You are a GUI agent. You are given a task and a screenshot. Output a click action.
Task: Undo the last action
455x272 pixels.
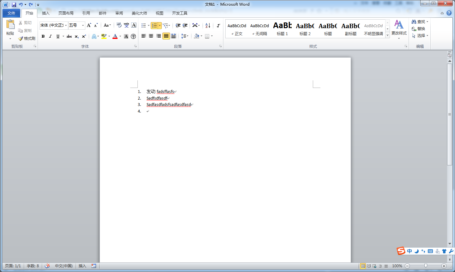pyautogui.click(x=21, y=5)
